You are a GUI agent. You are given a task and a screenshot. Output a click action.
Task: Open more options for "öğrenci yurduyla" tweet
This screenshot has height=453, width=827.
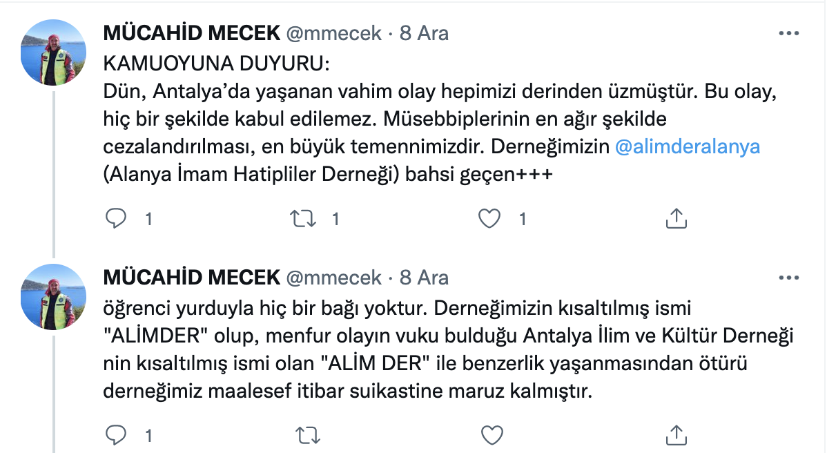pyautogui.click(x=789, y=278)
